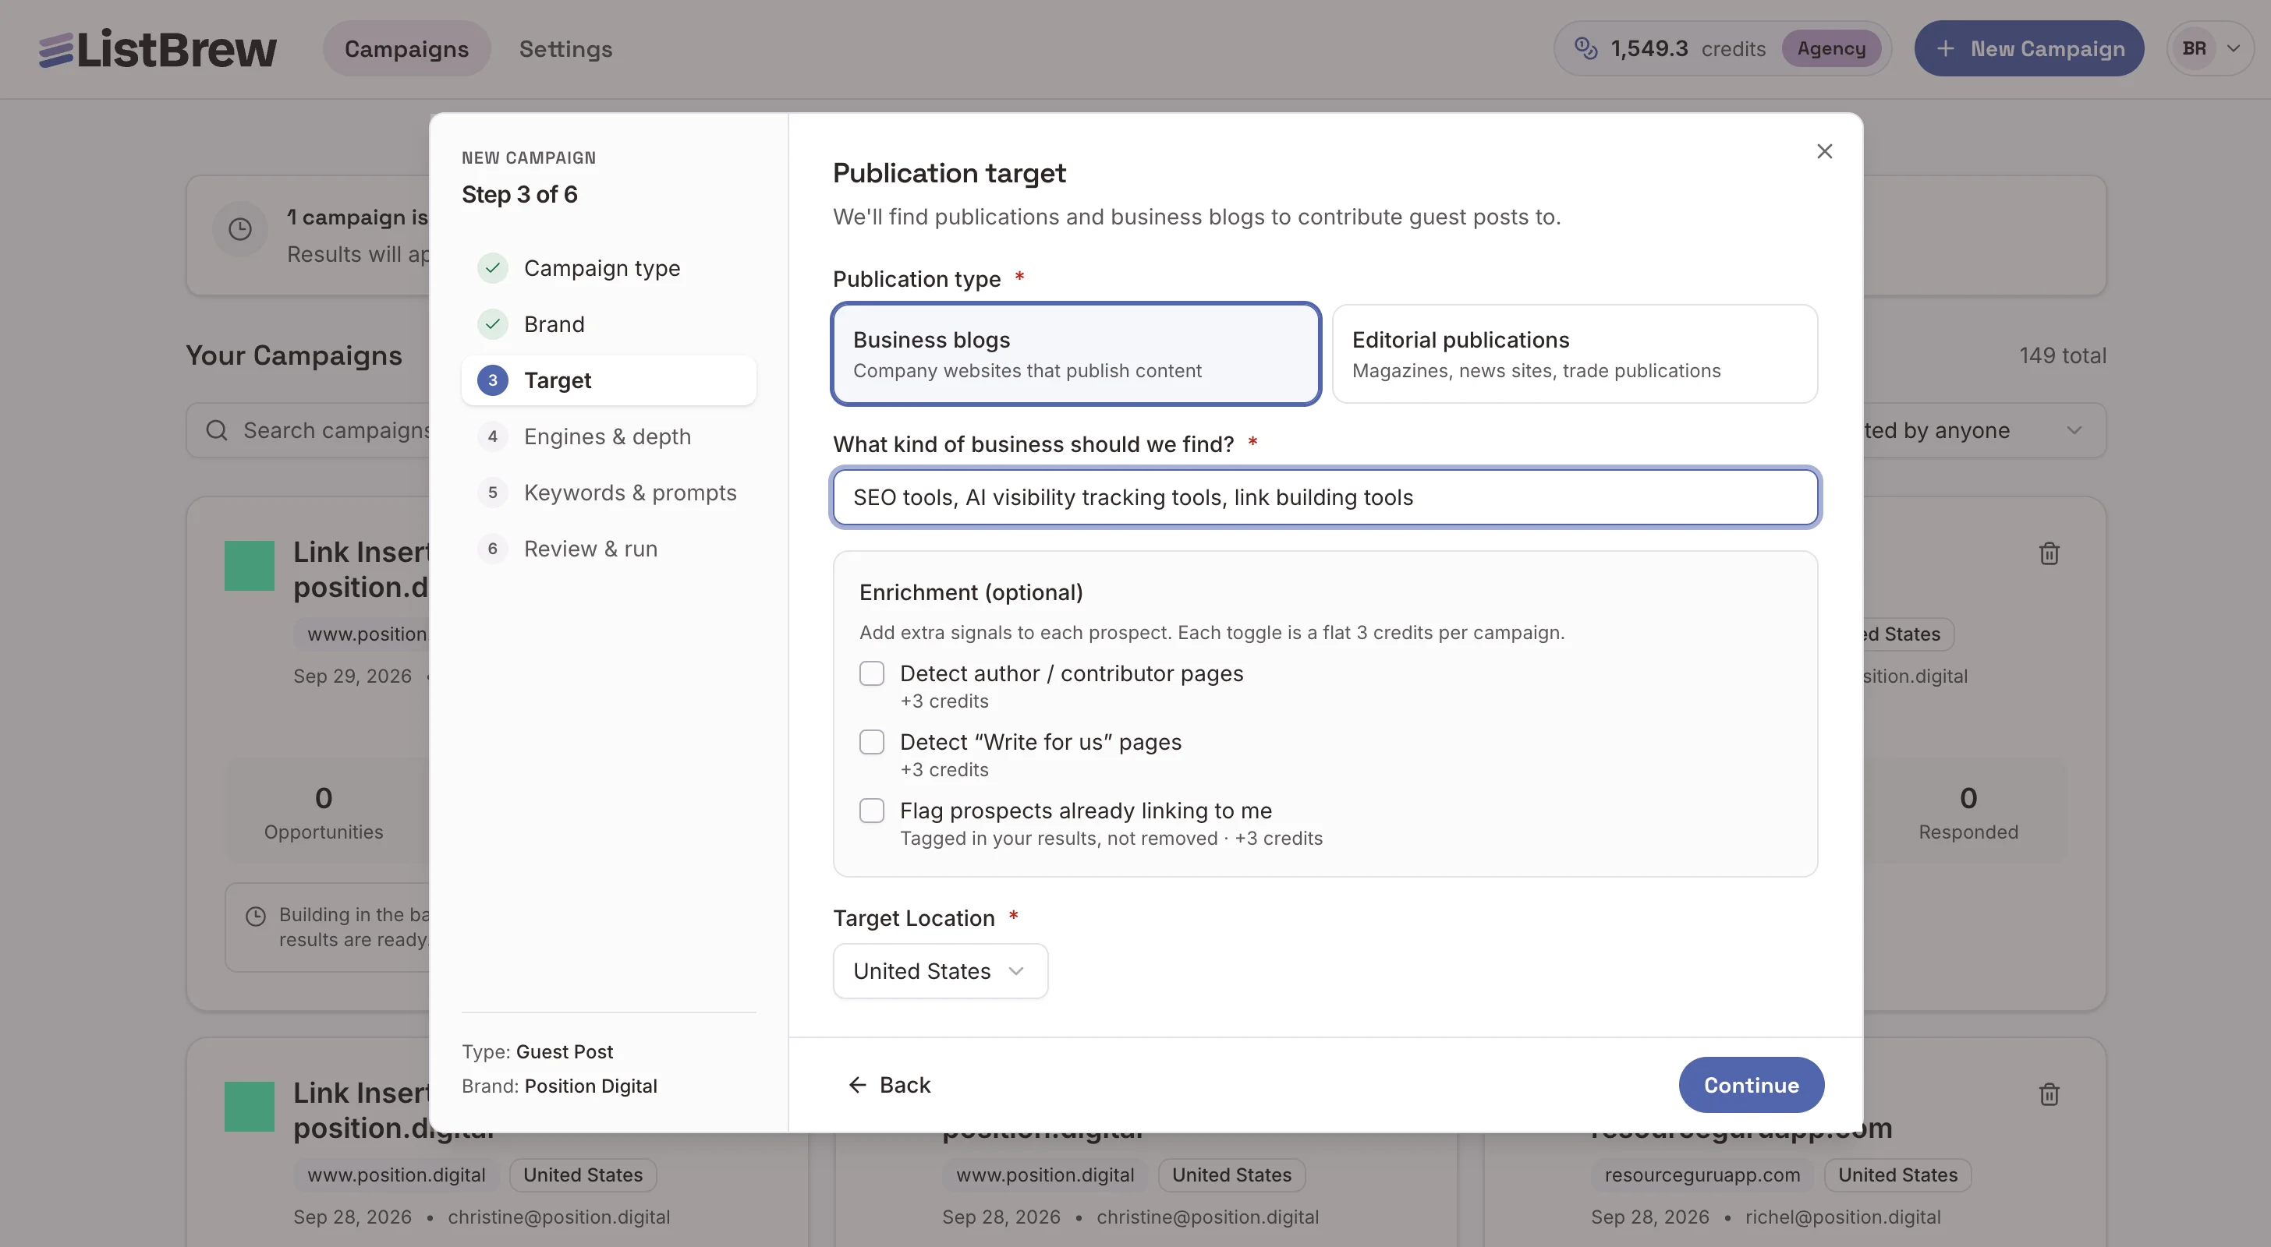Jump to Review & run step
The image size is (2271, 1247).
click(608, 549)
